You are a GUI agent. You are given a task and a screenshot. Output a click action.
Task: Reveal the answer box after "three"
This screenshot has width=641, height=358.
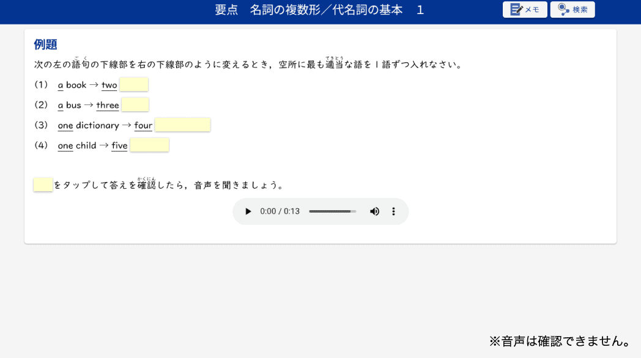point(135,105)
